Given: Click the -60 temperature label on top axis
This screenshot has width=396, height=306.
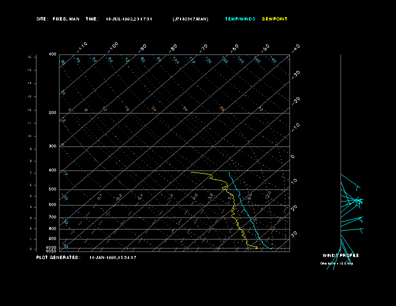Looking at the screenshot, I should pyautogui.click(x=234, y=48).
